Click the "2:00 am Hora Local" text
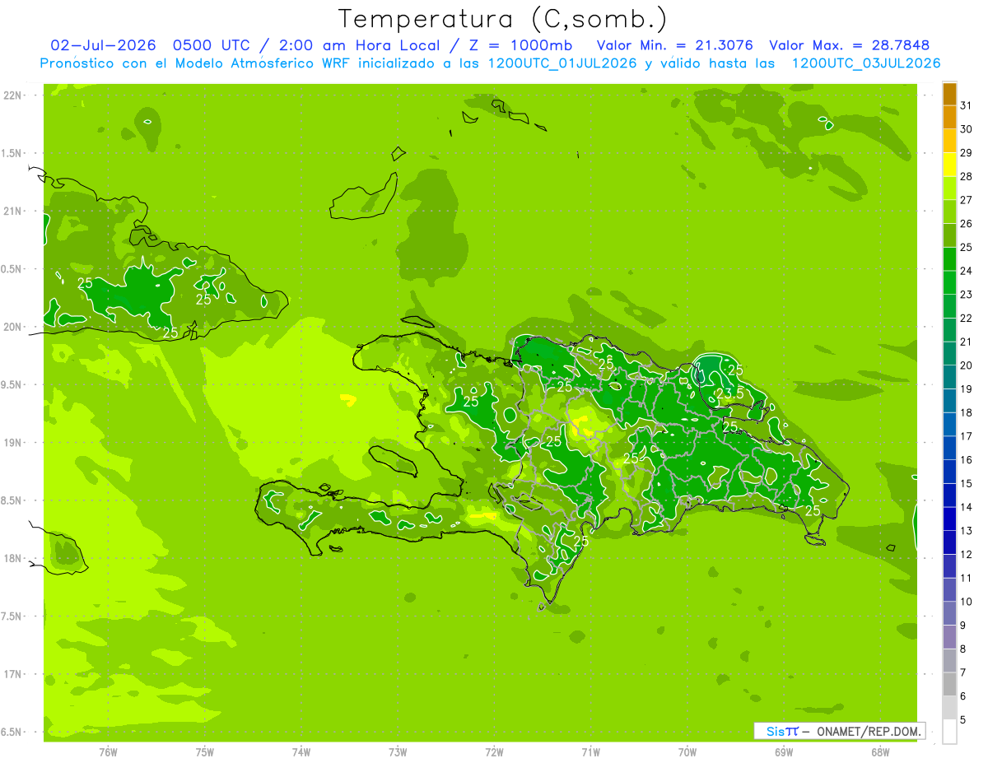The height and width of the screenshot is (763, 988). (x=357, y=45)
